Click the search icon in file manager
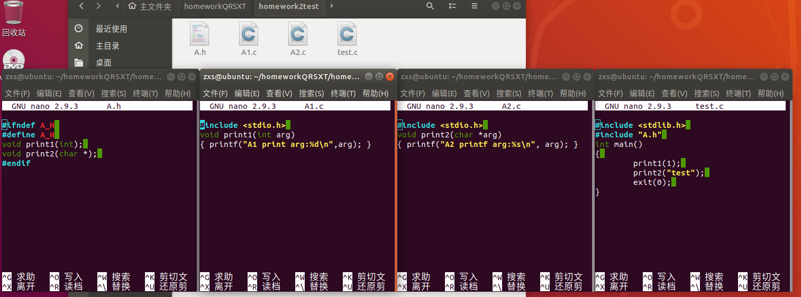801x297 pixels. 430,6
